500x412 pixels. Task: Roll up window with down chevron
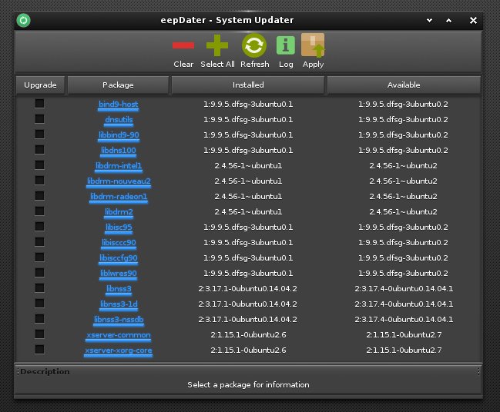[x=430, y=20]
